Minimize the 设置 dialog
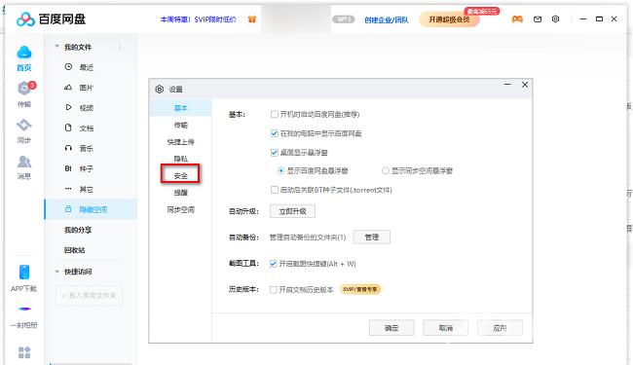Viewport: 633px width, 365px height. coord(507,85)
